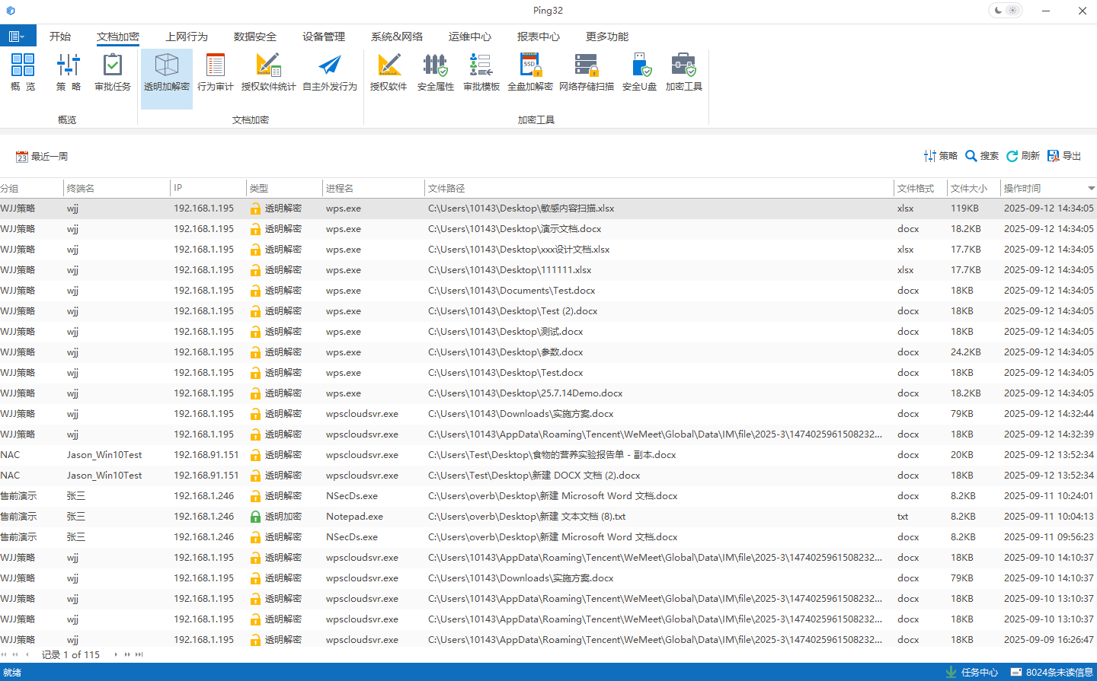Open the 授权软件统计 tool
Screen dimensions: 1097x681
(268, 73)
